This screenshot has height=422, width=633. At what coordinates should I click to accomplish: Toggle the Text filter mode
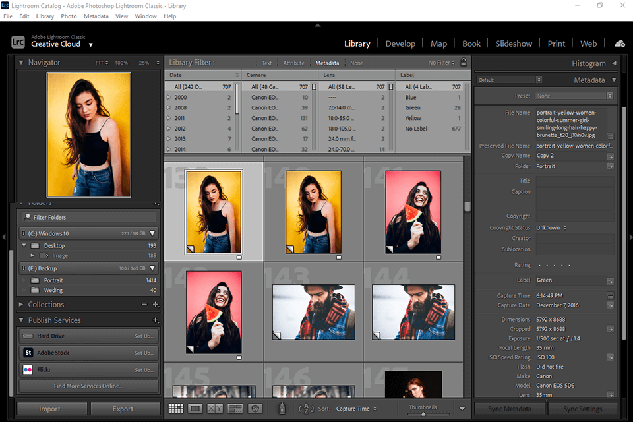click(x=266, y=63)
